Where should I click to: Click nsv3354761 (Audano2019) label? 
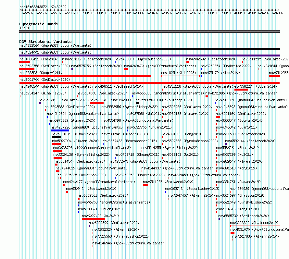pyautogui.click(x=238, y=182)
